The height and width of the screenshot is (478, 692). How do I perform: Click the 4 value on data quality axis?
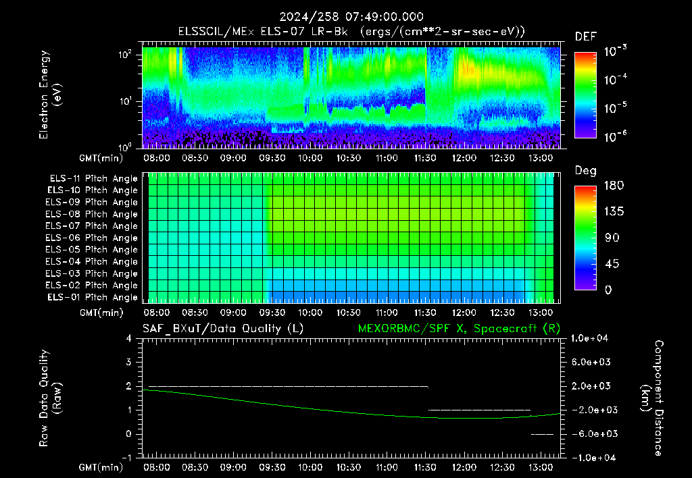click(129, 339)
